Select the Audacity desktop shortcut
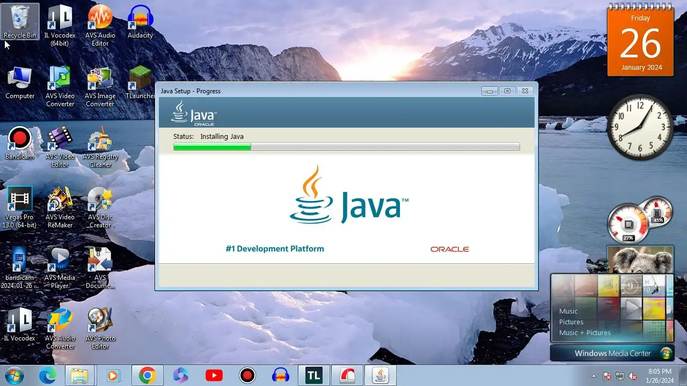 coord(140,23)
